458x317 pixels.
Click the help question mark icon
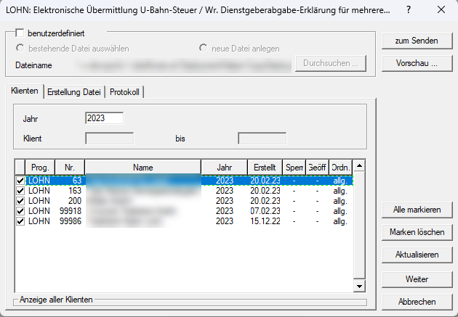pyautogui.click(x=409, y=11)
